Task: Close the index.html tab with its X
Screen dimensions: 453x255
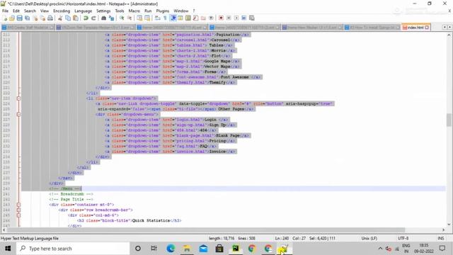Action: pyautogui.click(x=427, y=28)
